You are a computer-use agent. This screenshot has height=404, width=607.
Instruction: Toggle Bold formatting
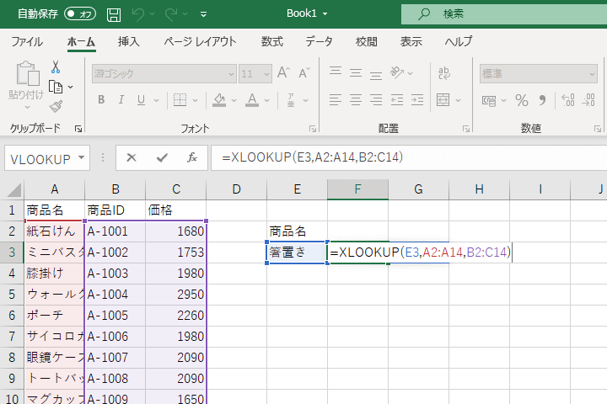(x=101, y=100)
